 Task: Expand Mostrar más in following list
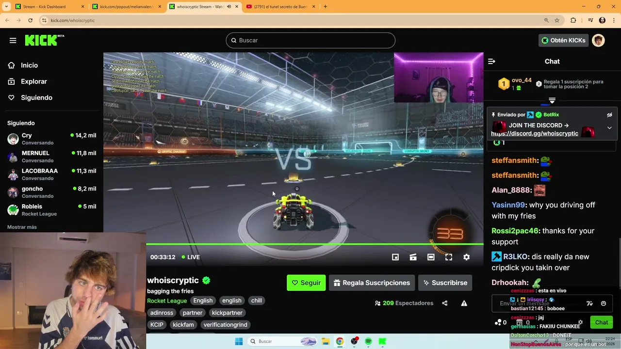point(22,227)
